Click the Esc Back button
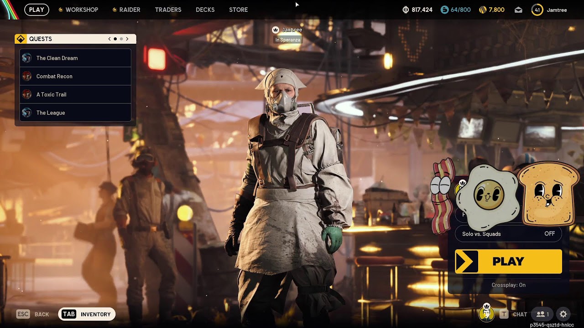The height and width of the screenshot is (328, 584). pyautogui.click(x=33, y=314)
